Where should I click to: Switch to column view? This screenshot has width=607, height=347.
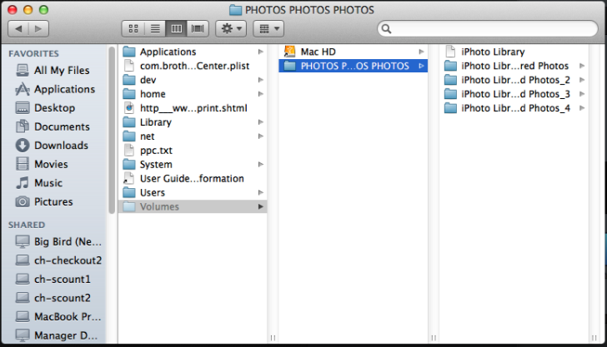click(177, 28)
